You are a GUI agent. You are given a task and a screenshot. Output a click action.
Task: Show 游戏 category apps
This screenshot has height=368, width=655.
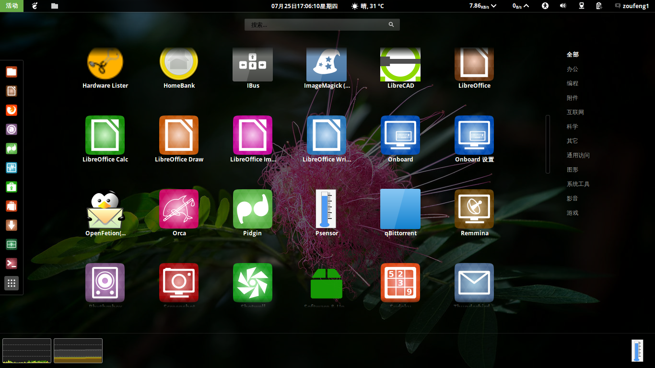click(573, 213)
